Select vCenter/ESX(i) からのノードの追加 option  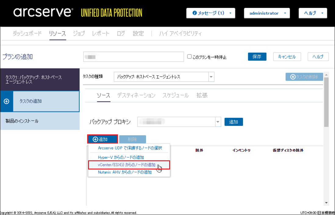point(127,165)
